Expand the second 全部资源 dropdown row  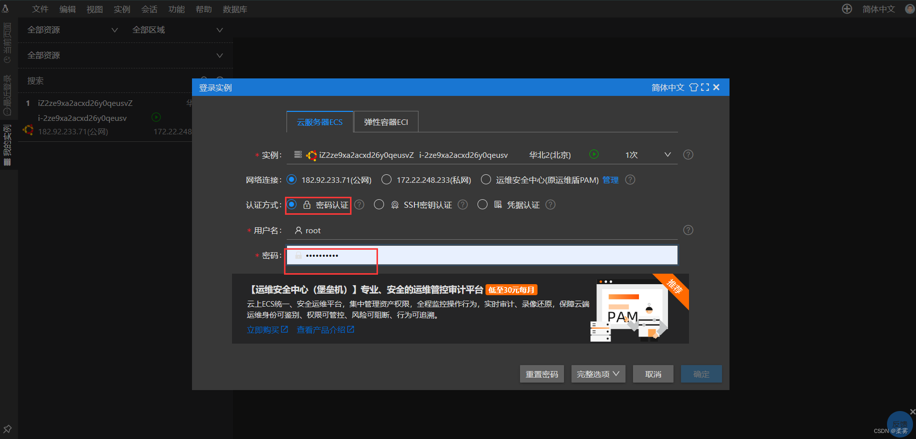point(125,55)
